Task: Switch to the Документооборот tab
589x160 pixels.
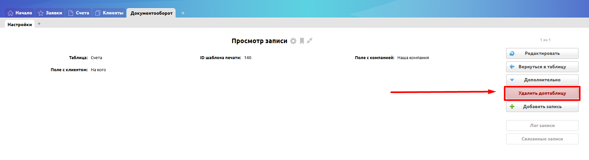Action: pyautogui.click(x=151, y=13)
